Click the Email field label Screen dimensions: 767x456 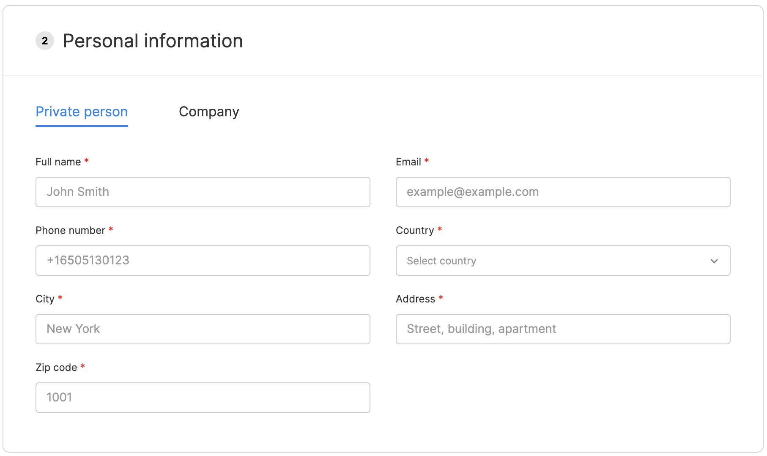click(408, 162)
